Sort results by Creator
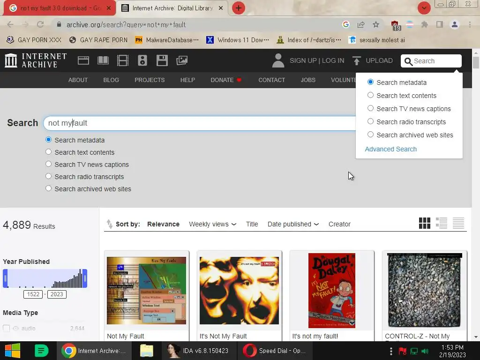This screenshot has width=480, height=360. (339, 224)
